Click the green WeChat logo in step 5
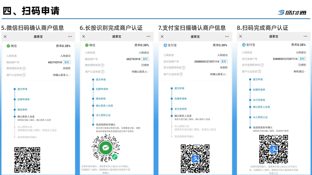Screen dimensions: 312x175 8,46
